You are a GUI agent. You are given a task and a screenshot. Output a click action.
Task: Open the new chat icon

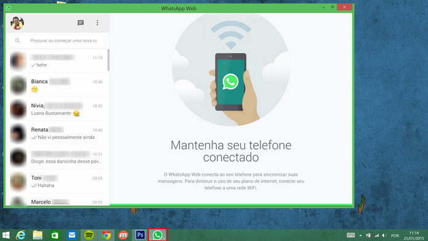click(x=81, y=23)
